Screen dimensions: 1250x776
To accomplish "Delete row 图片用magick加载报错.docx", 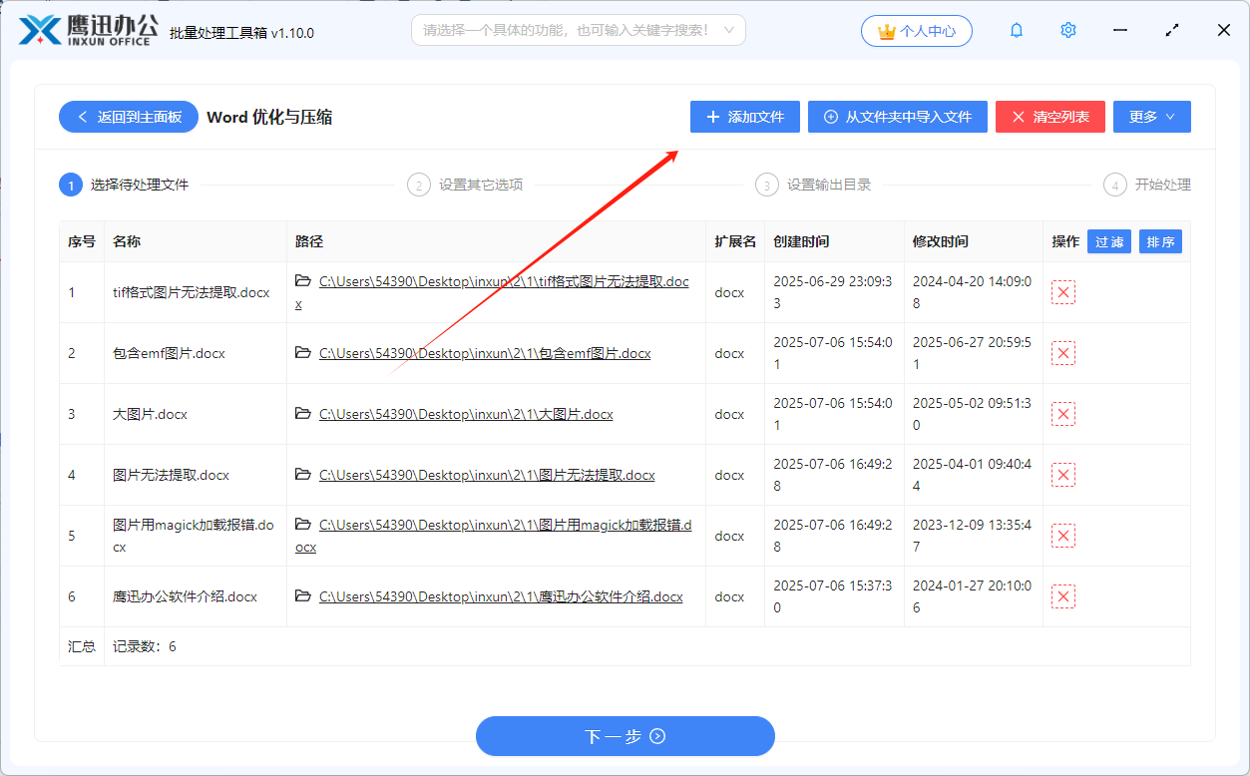I will tap(1063, 536).
